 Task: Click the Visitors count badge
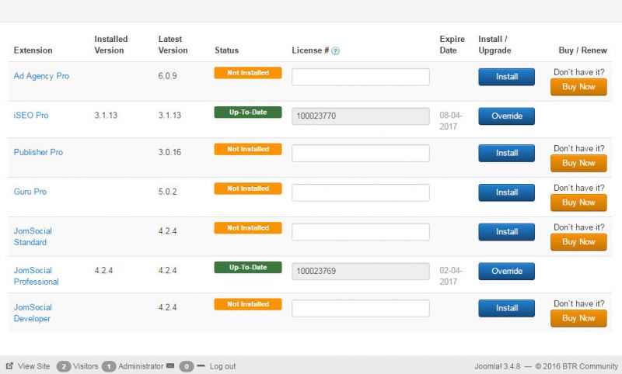[x=64, y=366]
